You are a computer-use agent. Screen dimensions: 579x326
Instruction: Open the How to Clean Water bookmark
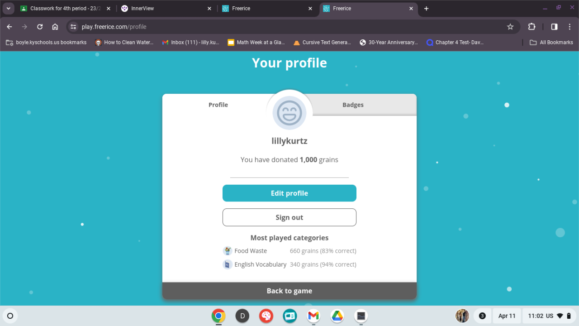(124, 42)
